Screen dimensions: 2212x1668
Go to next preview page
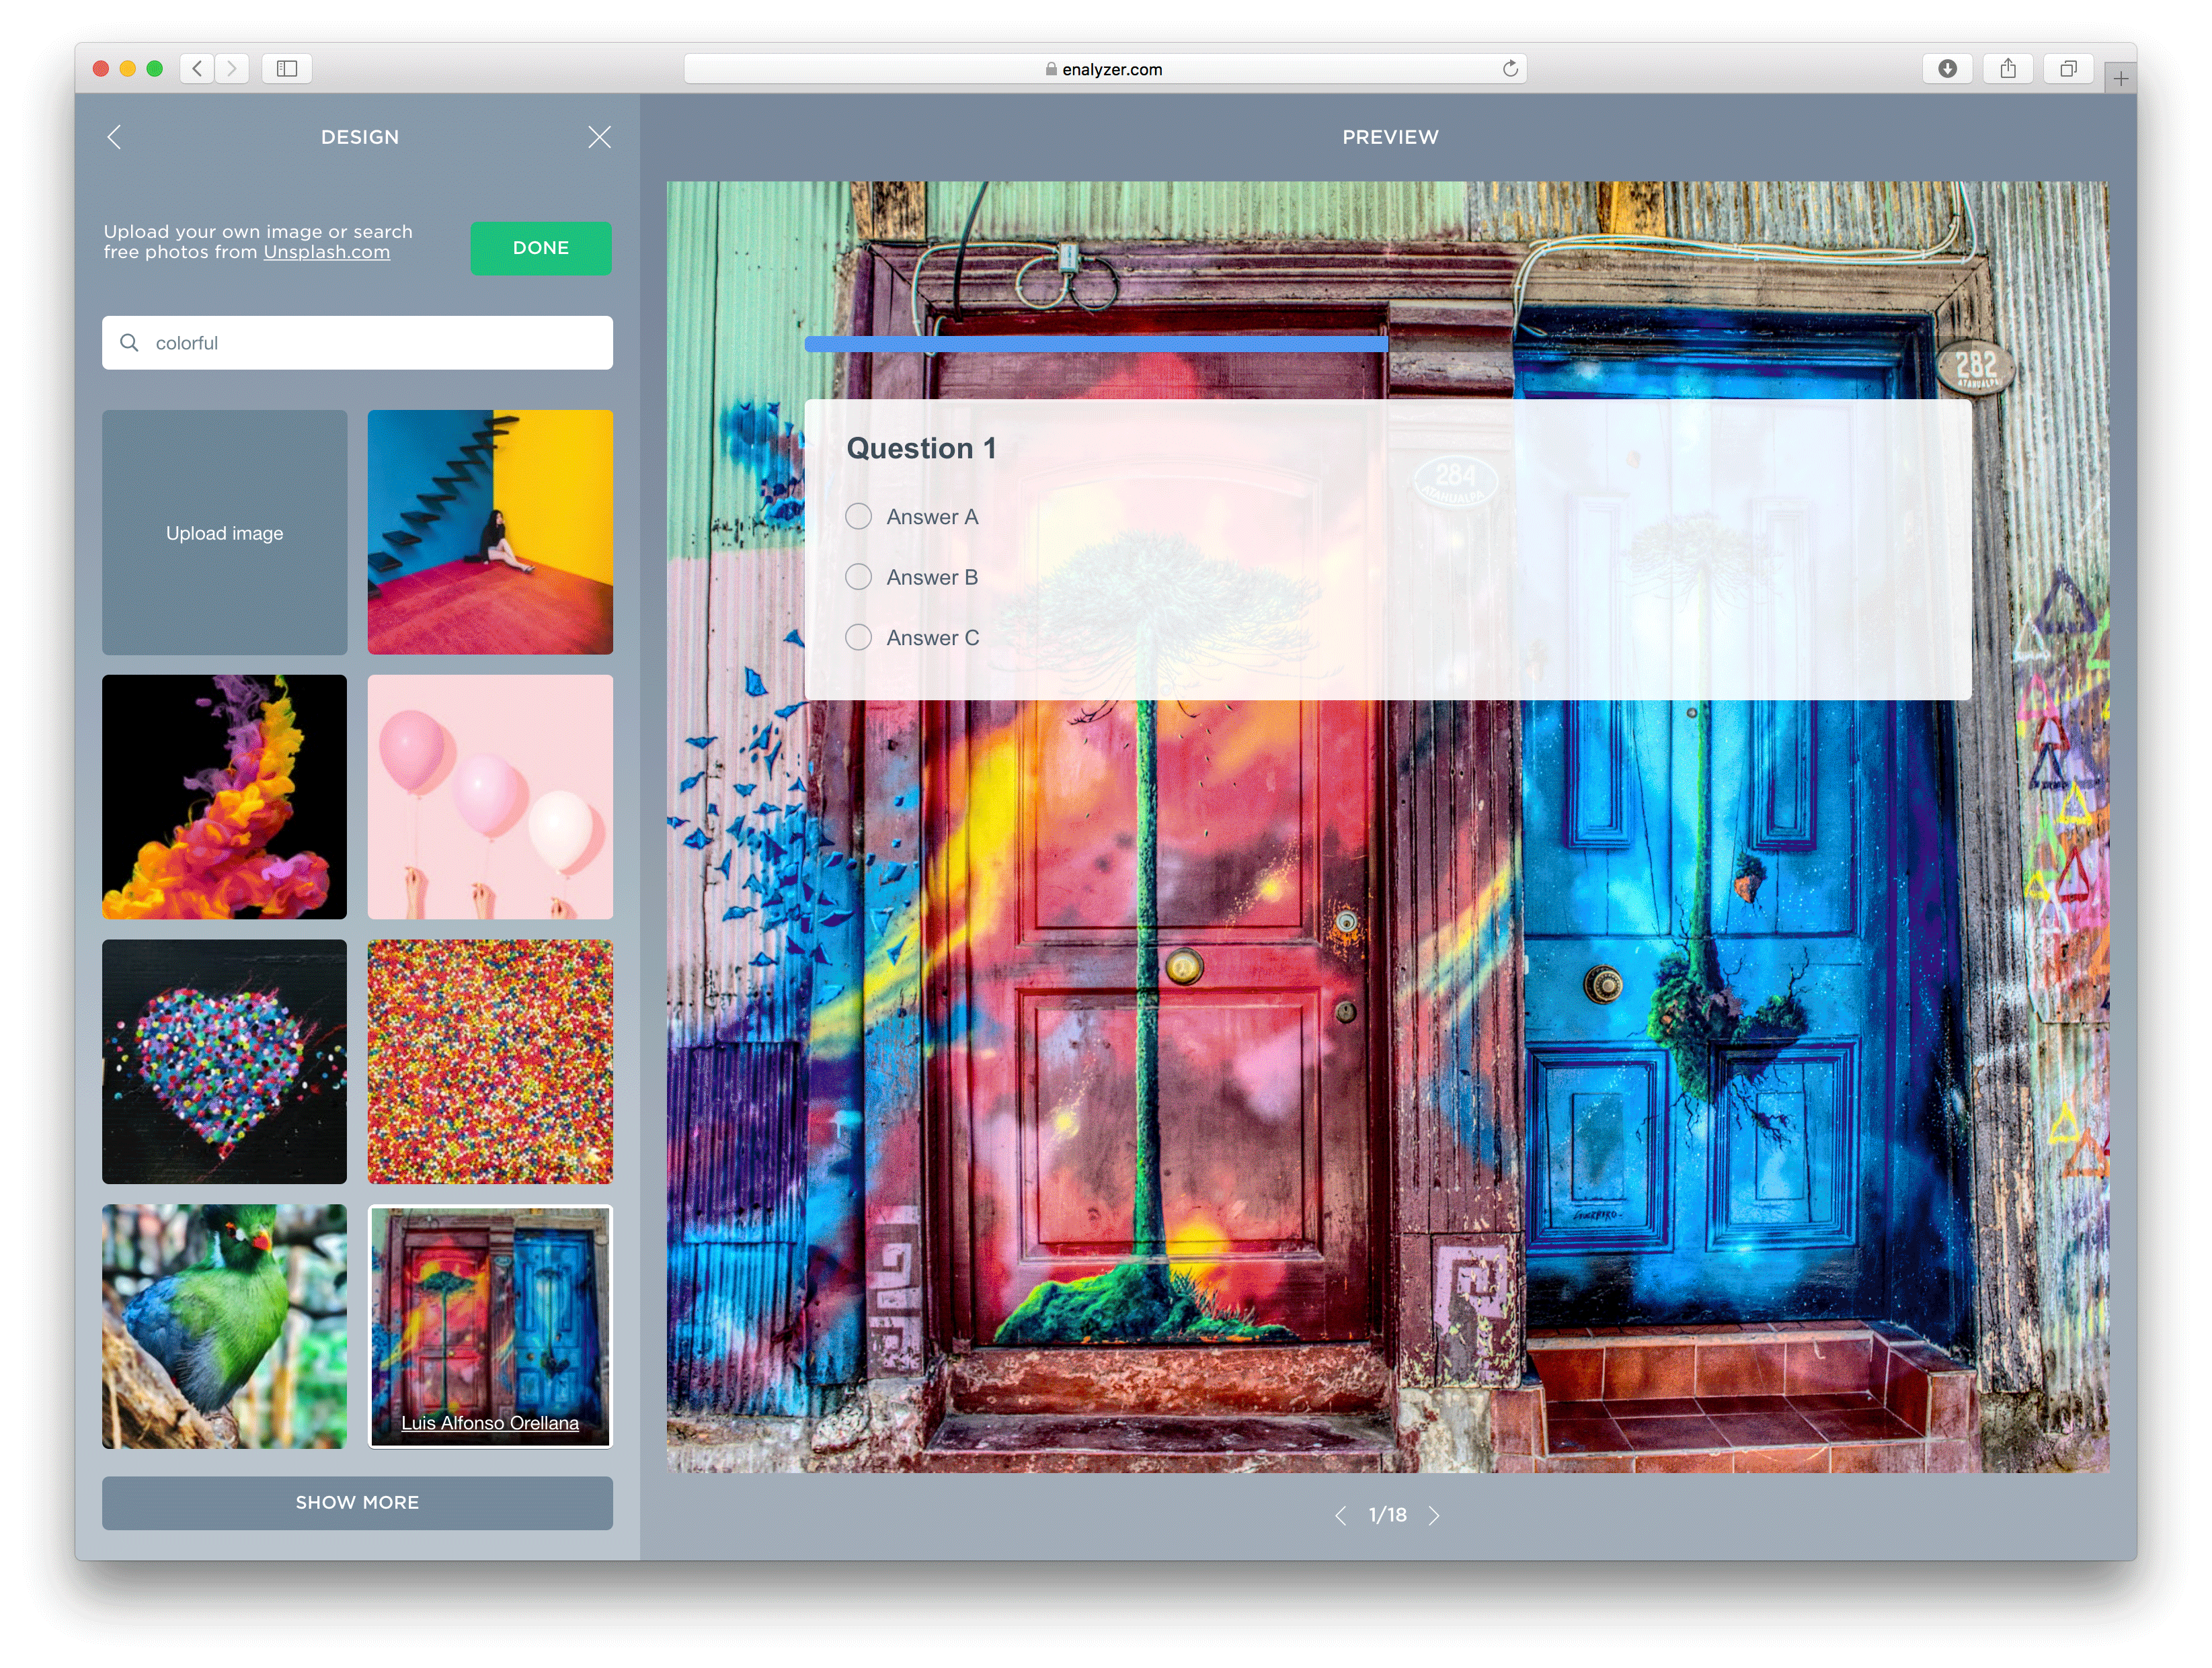pyautogui.click(x=1434, y=1515)
